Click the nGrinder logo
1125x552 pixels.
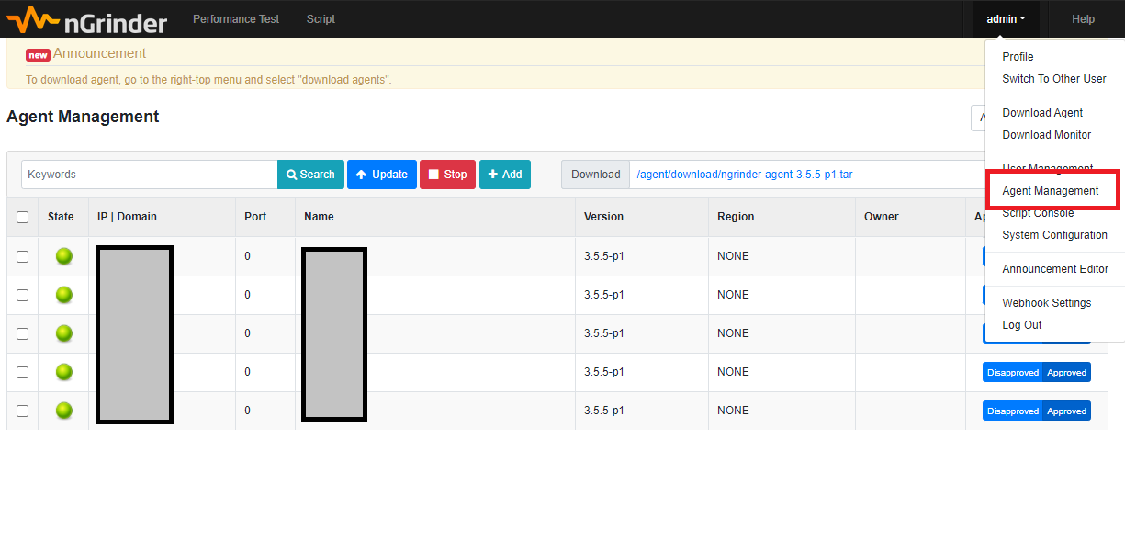[x=87, y=19]
